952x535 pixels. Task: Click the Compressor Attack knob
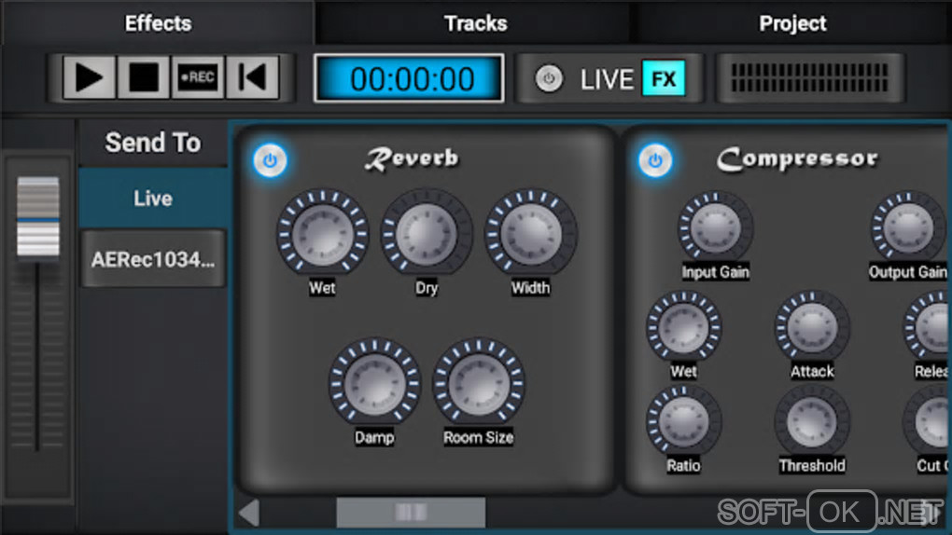812,328
